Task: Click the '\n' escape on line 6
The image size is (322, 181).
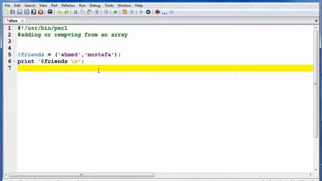Action: [x=74, y=61]
